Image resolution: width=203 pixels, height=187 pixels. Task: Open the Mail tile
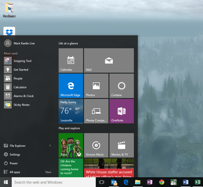pos(109,61)
